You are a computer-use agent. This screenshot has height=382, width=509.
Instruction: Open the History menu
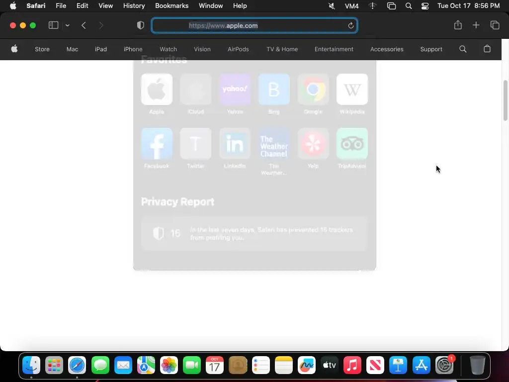pyautogui.click(x=134, y=6)
